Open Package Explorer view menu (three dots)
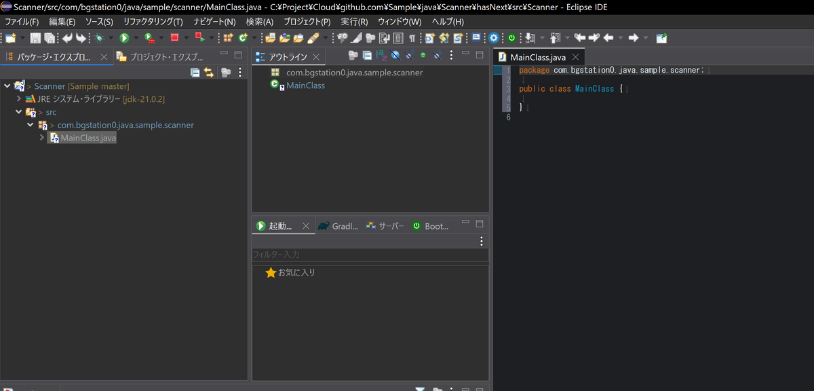 239,72
